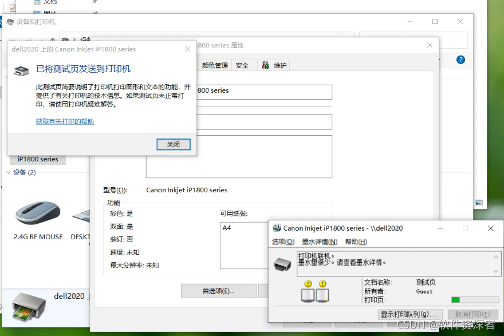The width and height of the screenshot is (504, 336).
Task: Click the printer icon in status monitor
Action: [282, 264]
